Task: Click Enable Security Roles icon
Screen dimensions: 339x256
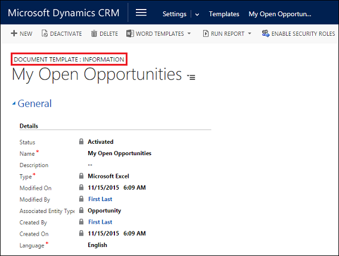Action: (266, 33)
